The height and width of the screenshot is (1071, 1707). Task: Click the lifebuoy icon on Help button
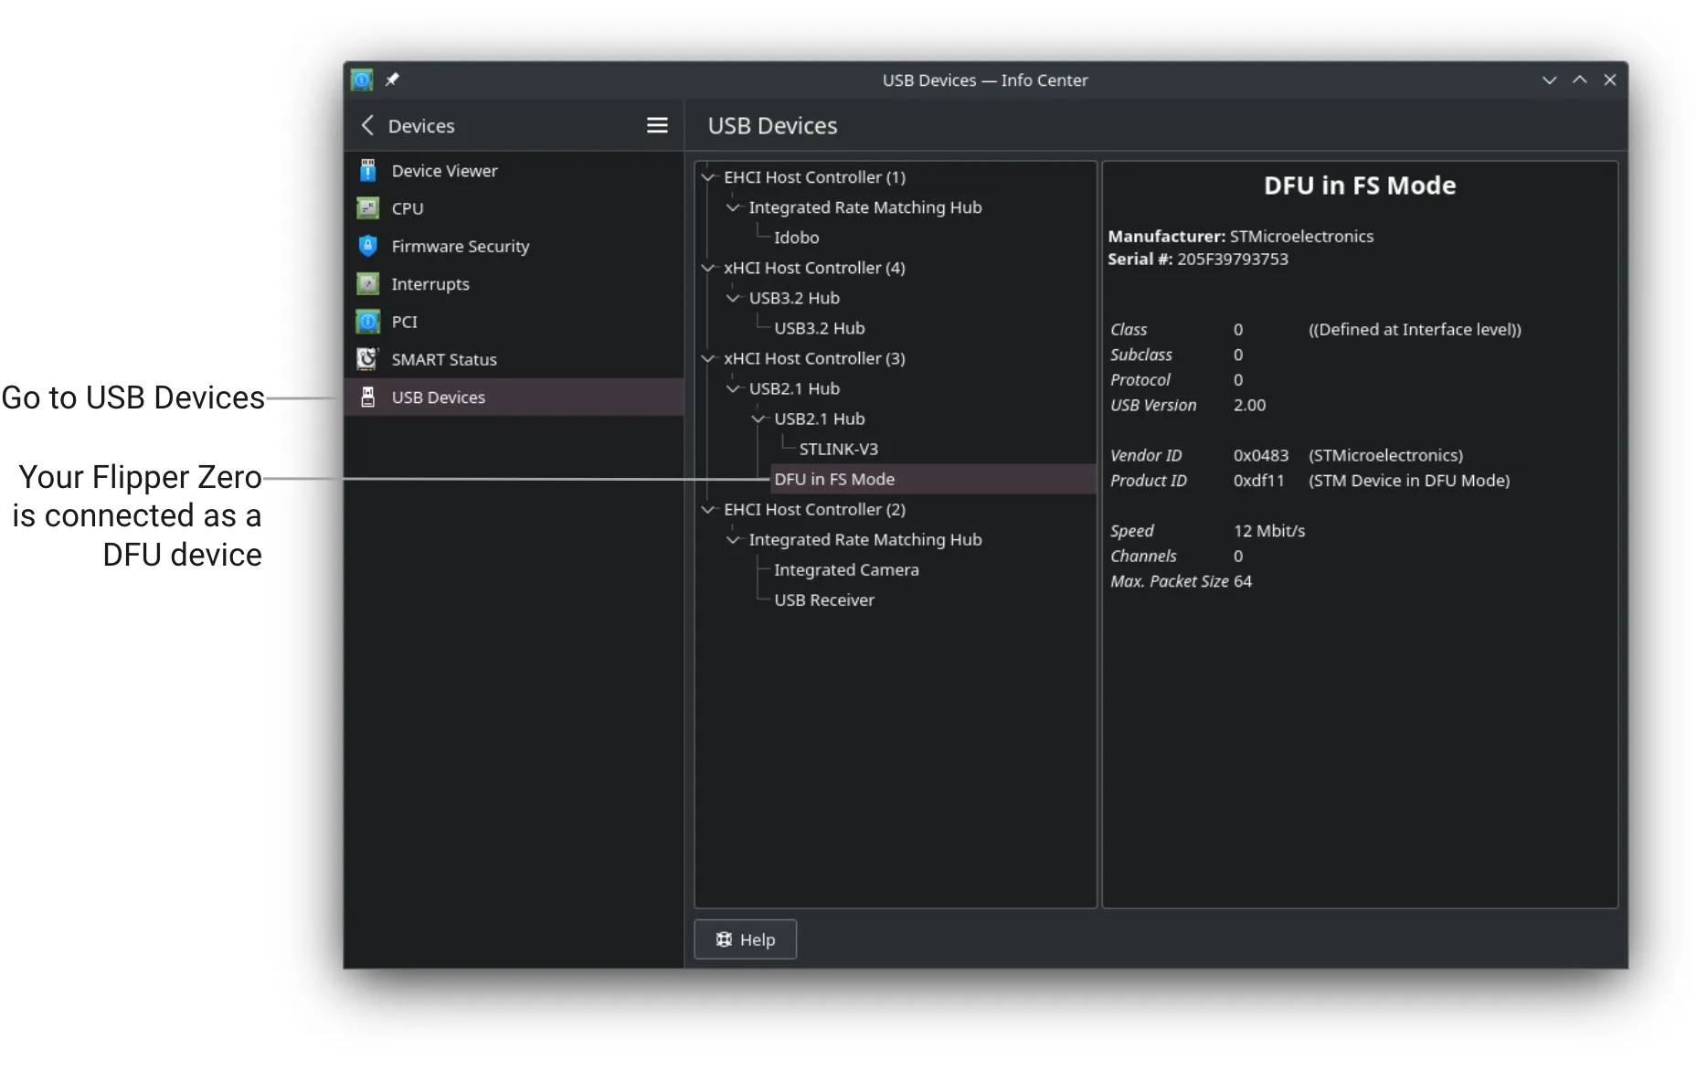point(724,939)
